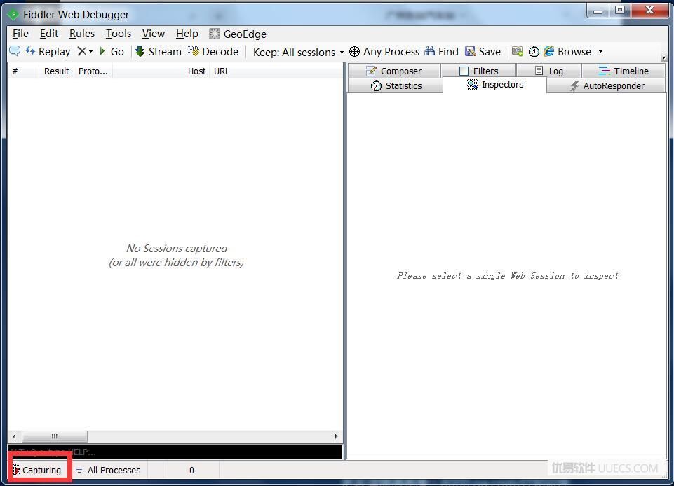Replay the selected sessions

pos(48,52)
